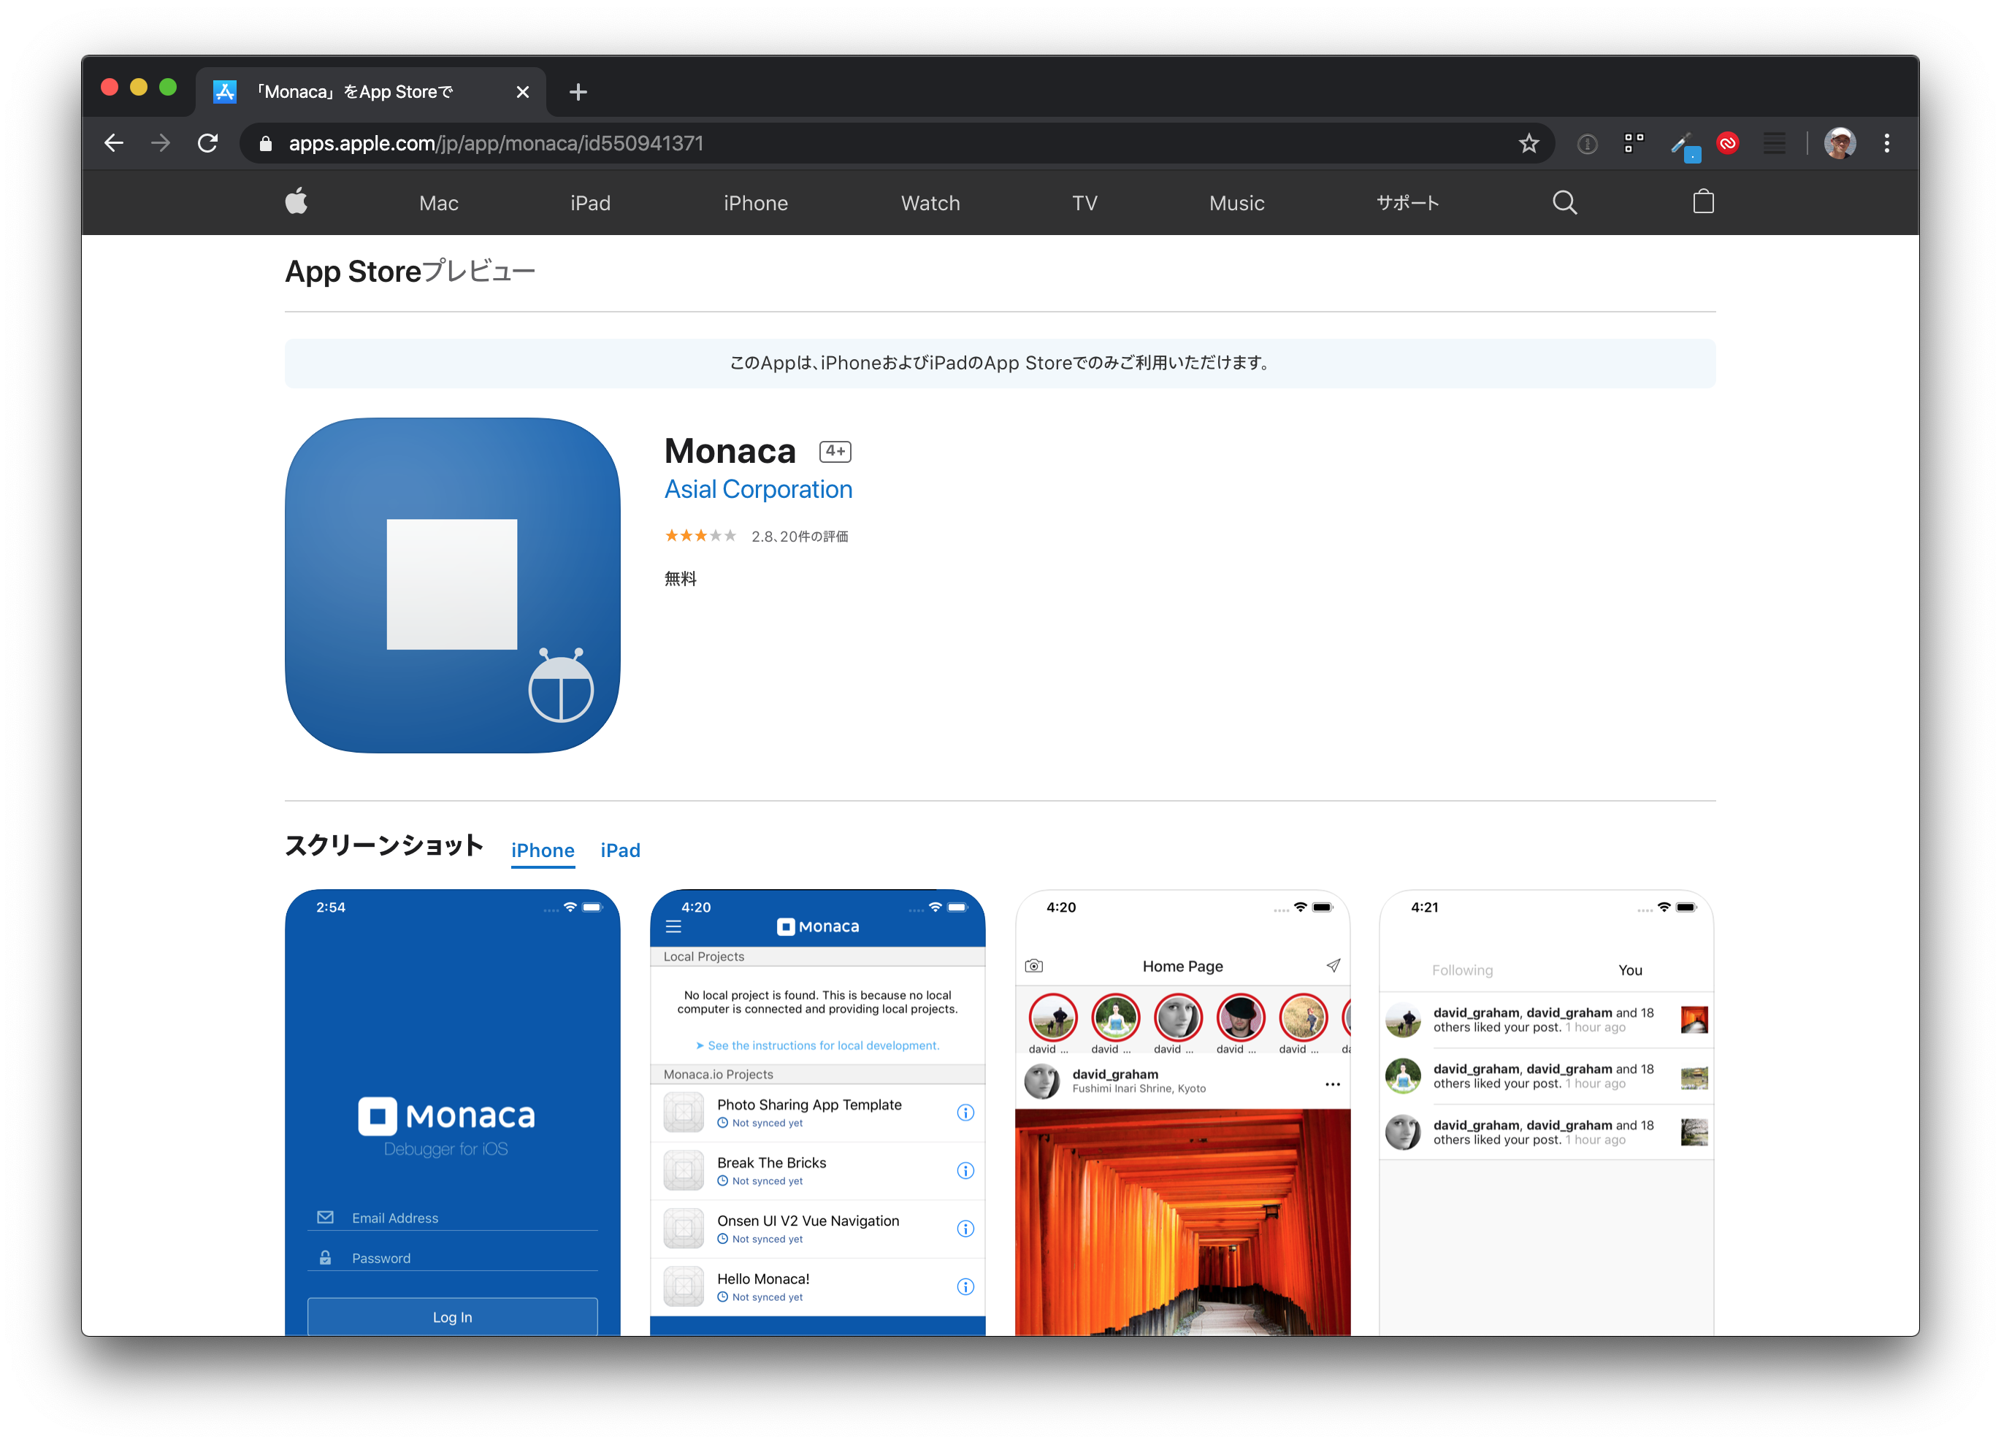Click the 無料 price label

point(680,579)
